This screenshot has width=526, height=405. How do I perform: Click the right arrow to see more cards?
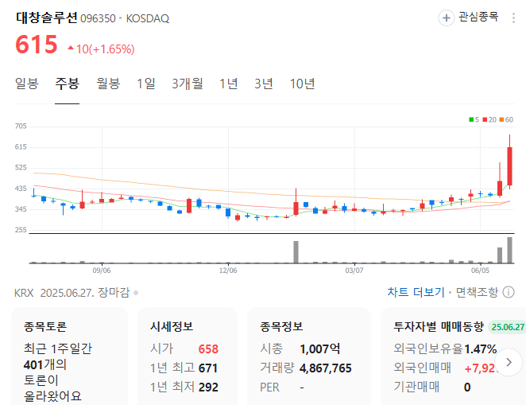(509, 362)
